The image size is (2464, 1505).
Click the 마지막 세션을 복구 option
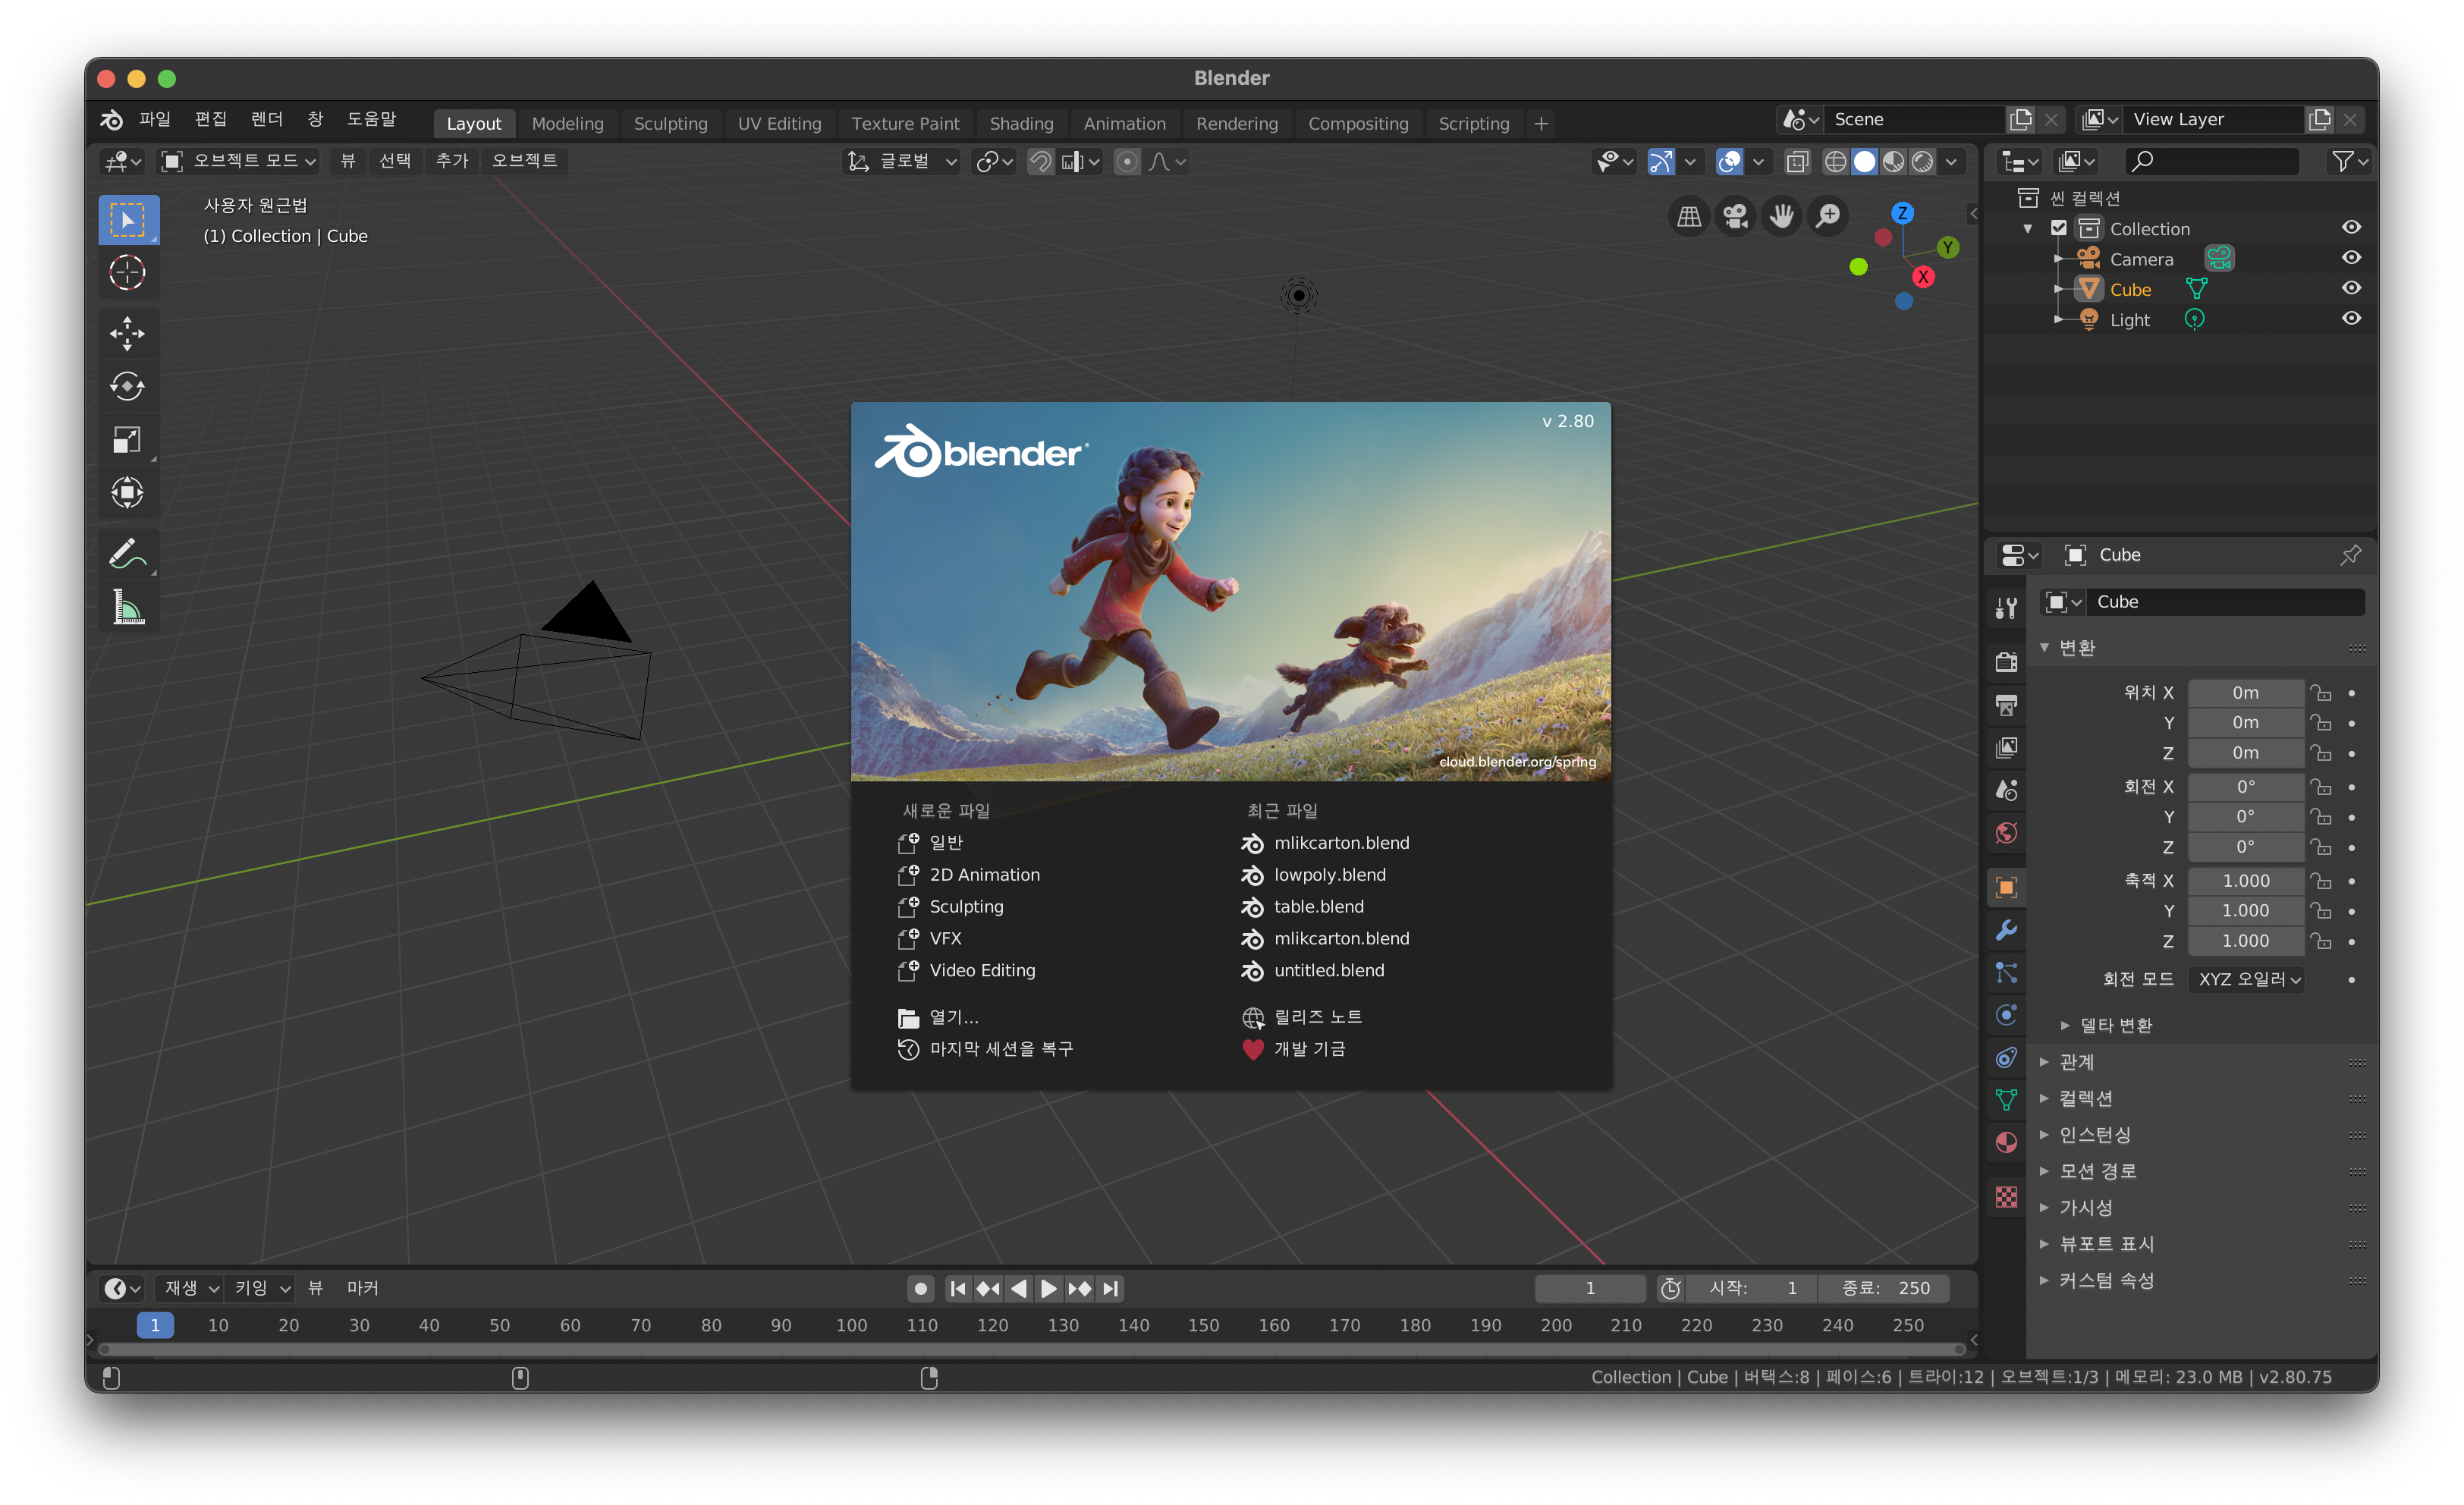tap(1000, 1049)
